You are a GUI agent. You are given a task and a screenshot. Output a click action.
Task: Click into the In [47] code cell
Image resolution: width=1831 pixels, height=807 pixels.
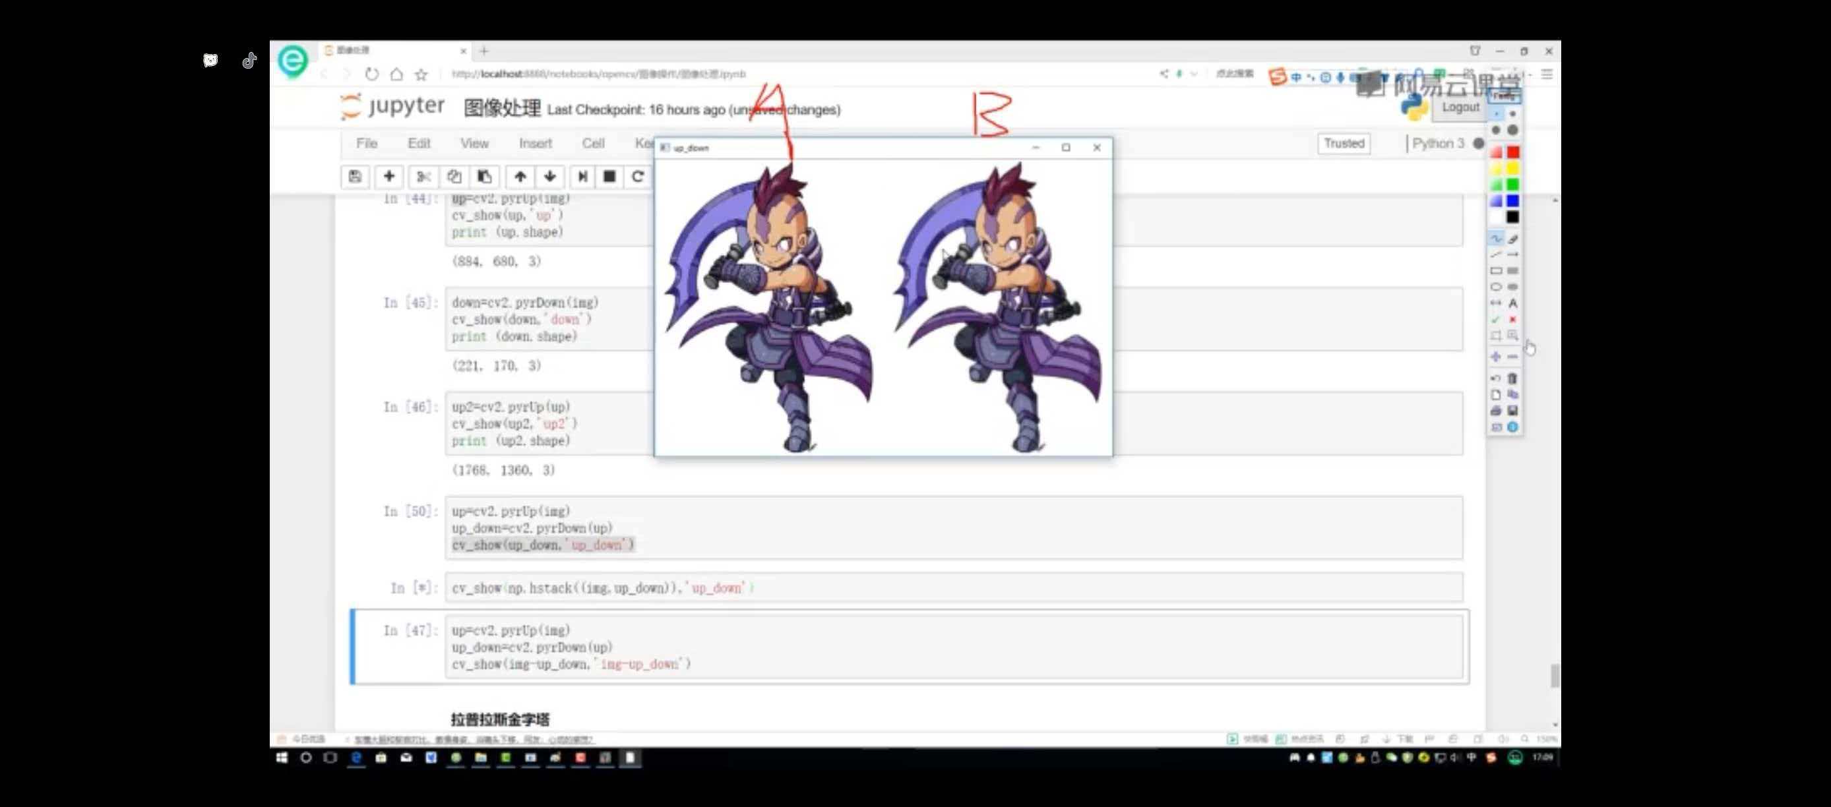click(x=954, y=647)
